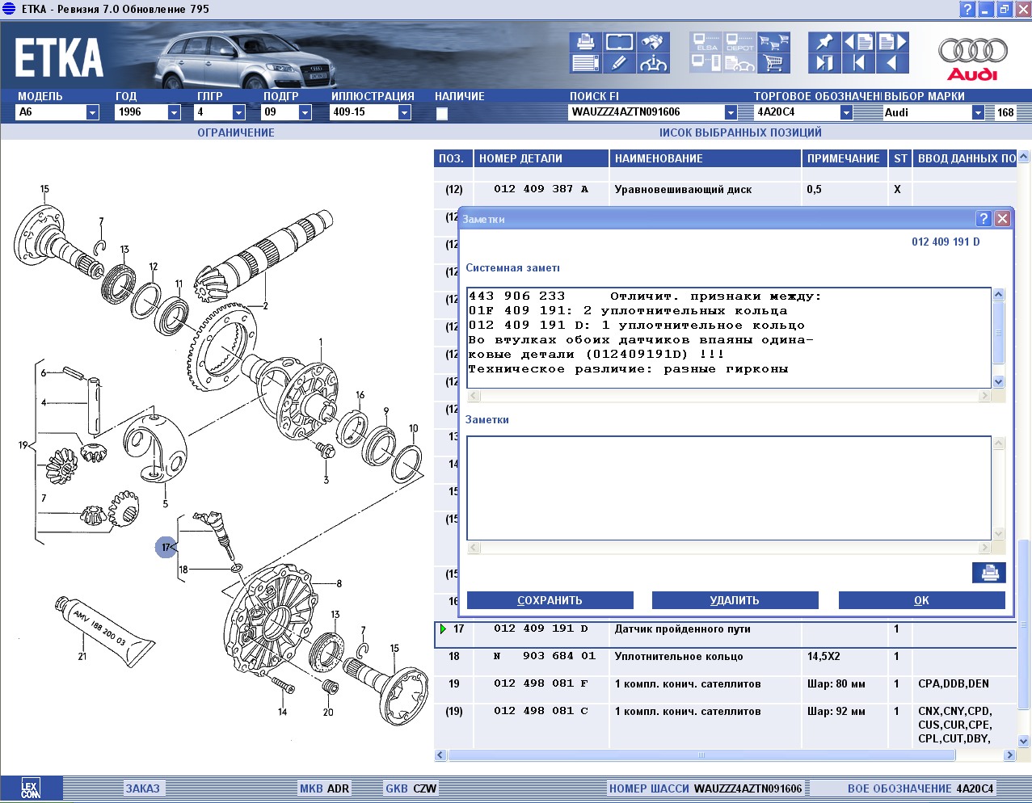Click the green arrow marker on row 17
1032x803 pixels.
443,629
